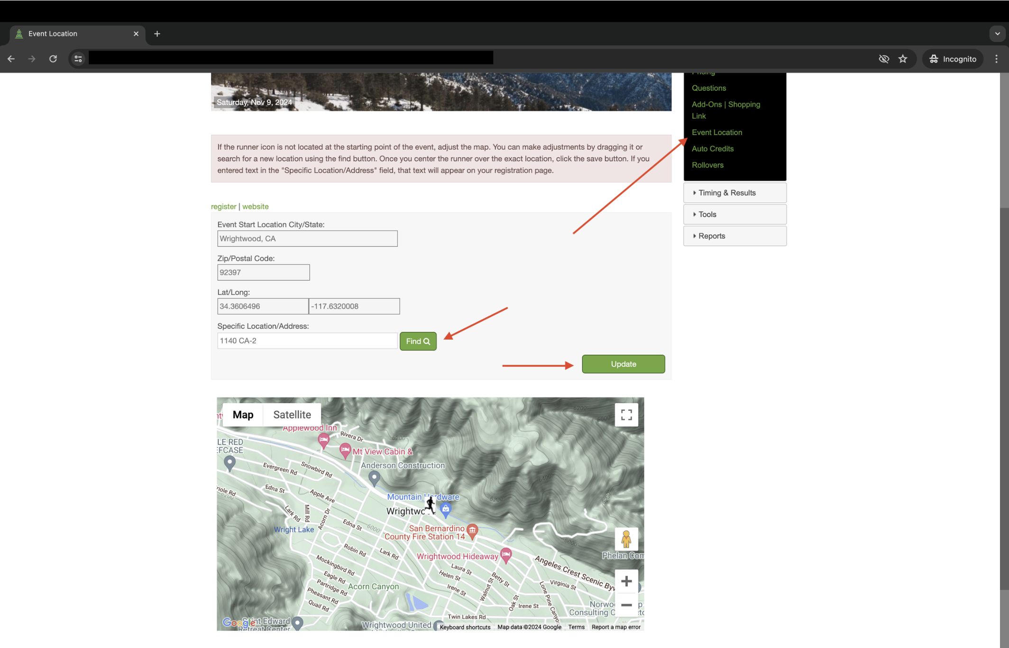Screen dimensions: 1009x648
Task: Open Auto Credits in the sidebar
Action: point(713,149)
